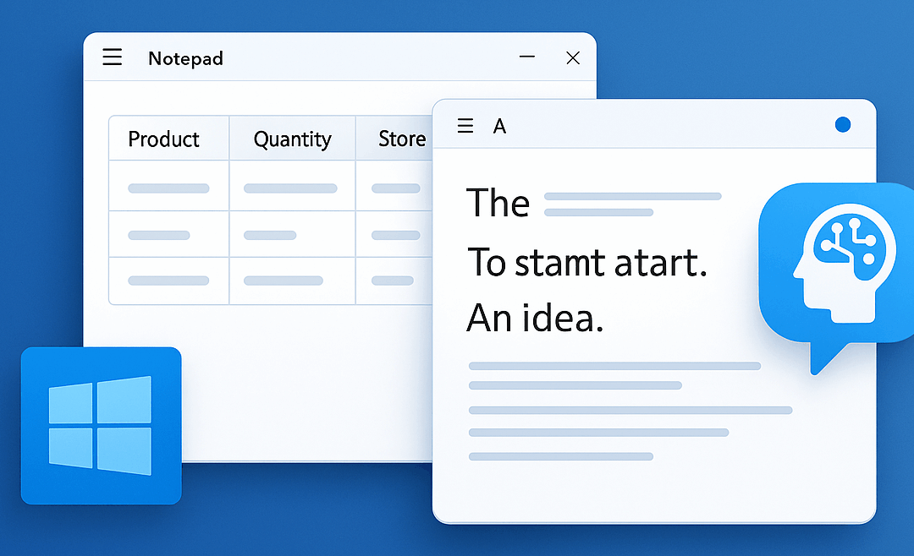This screenshot has width=914, height=556.
Task: Click the blue circle in document header
Action: point(842,125)
